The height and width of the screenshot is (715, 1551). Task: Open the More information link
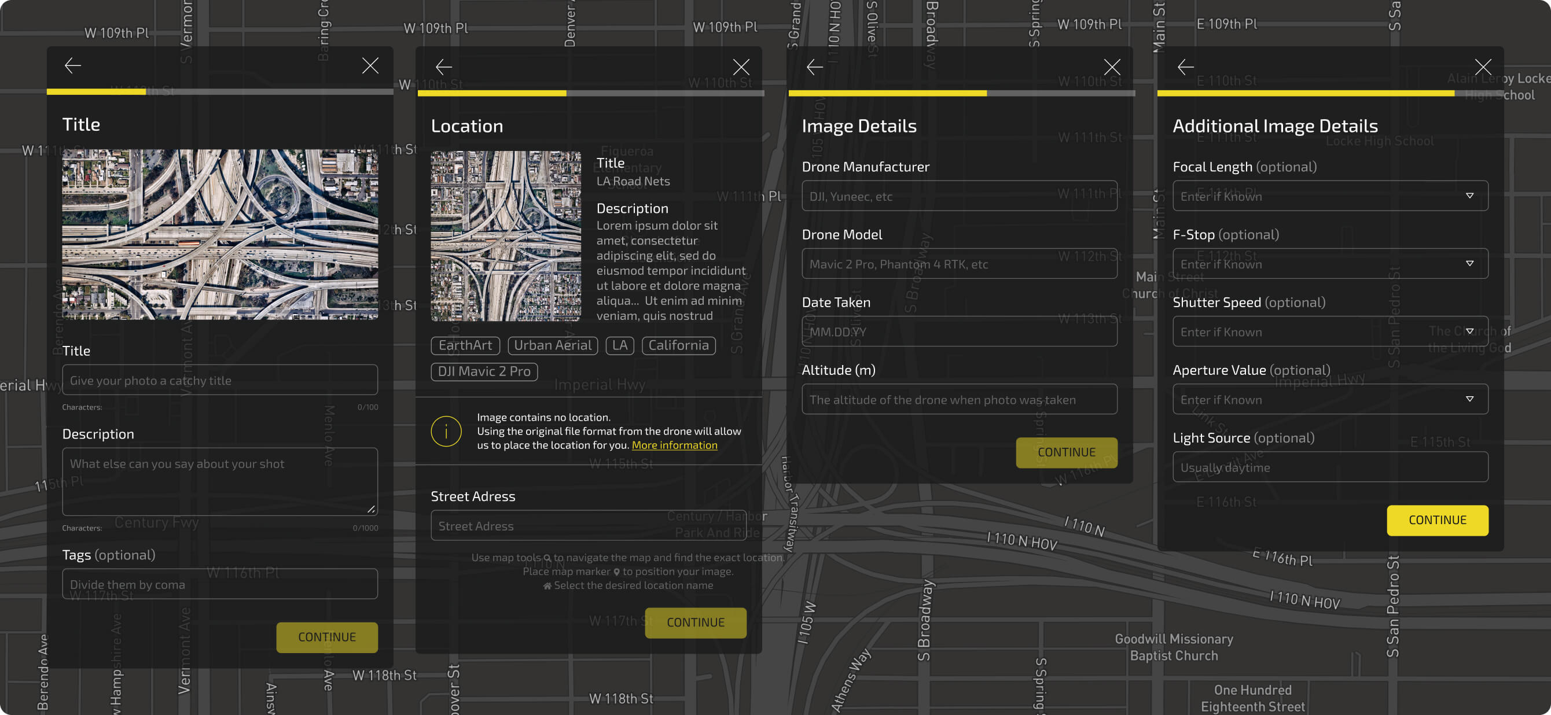tap(674, 445)
